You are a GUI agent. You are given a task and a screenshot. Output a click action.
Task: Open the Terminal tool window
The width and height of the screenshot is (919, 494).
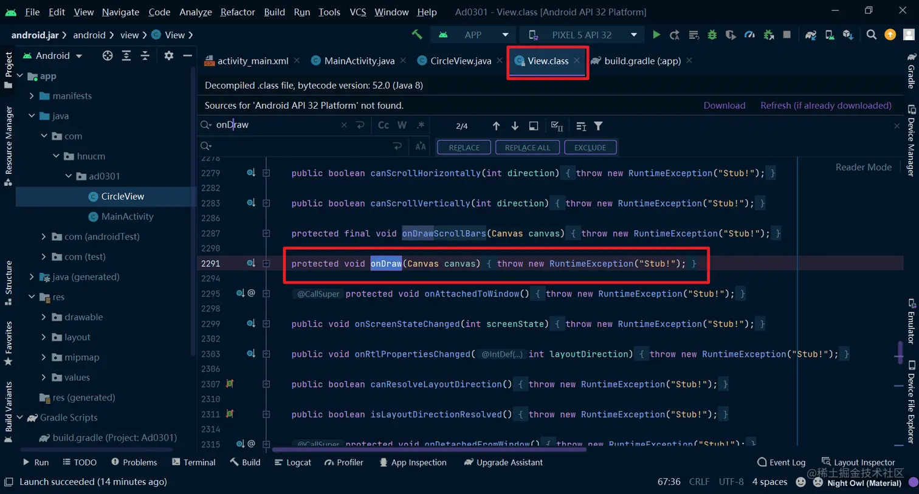click(x=194, y=462)
